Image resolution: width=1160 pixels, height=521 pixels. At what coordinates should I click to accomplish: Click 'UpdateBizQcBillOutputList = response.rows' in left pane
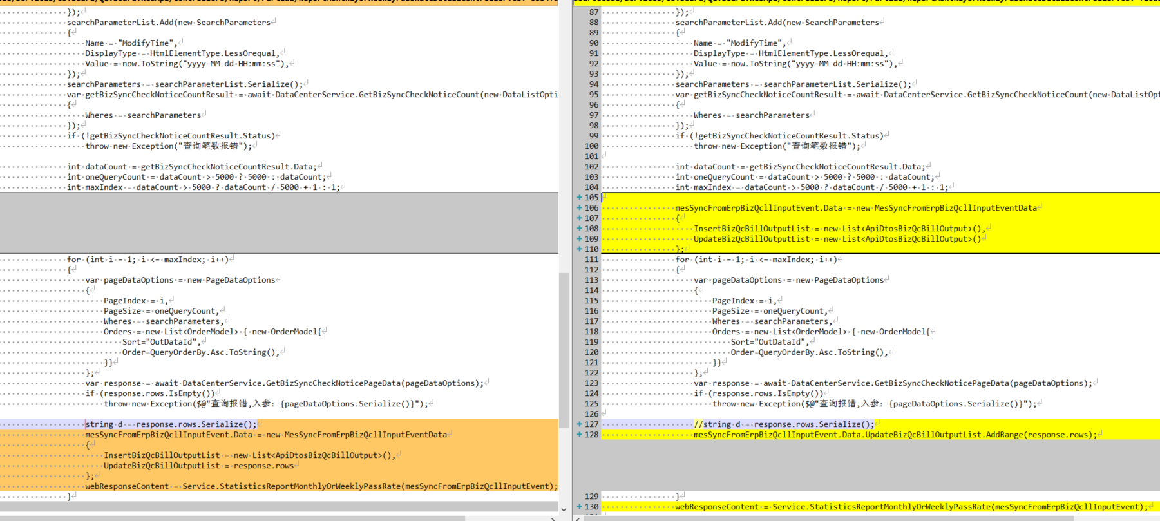point(198,466)
